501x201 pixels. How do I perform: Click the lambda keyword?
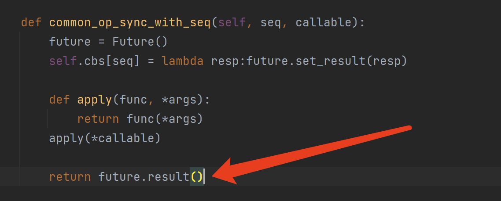[x=183, y=61]
